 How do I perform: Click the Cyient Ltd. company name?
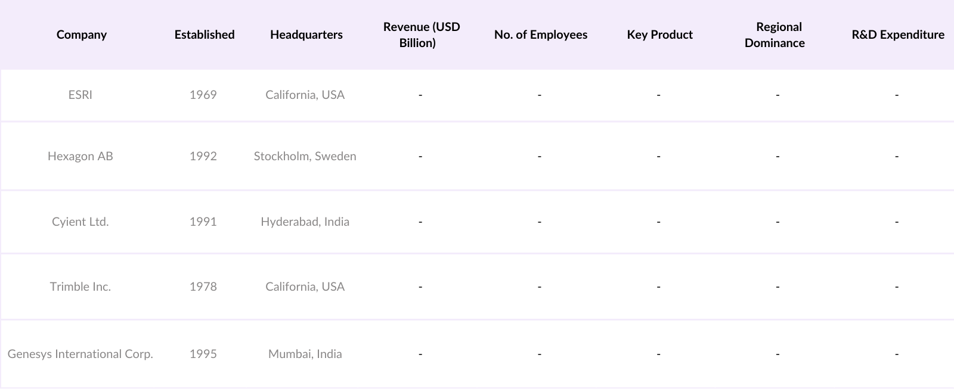[80, 222]
